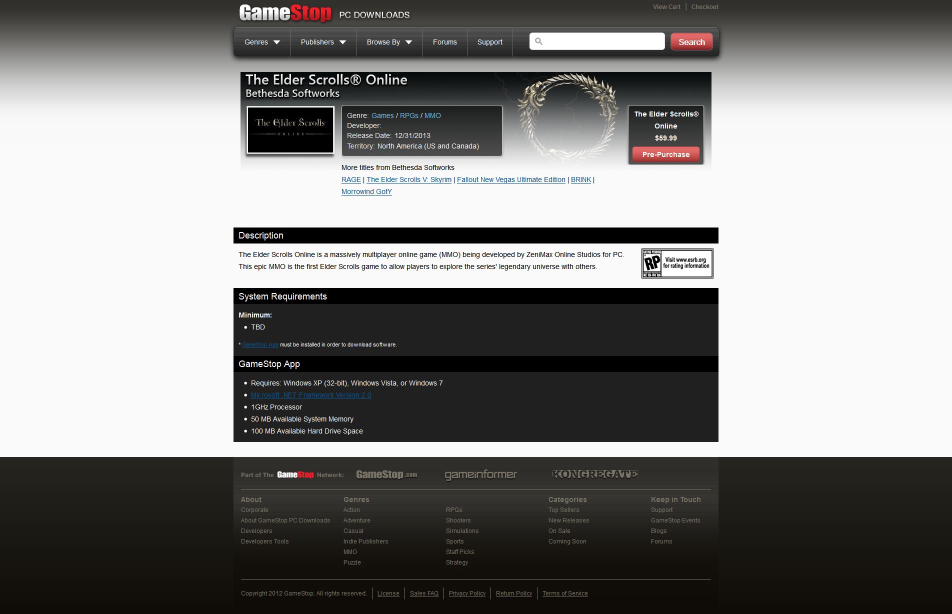This screenshot has width=952, height=614.
Task: Open the Support nav item
Action: click(x=490, y=42)
